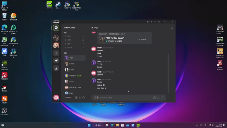Open File Explorer from the taskbar
This screenshot has height=128, width=227.
[117, 125]
